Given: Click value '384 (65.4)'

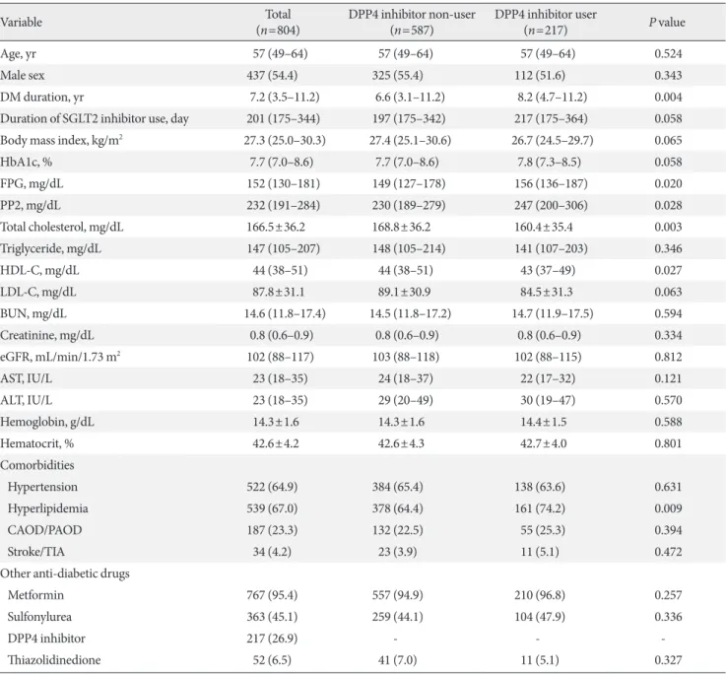Looking at the screenshot, I should click(398, 487).
